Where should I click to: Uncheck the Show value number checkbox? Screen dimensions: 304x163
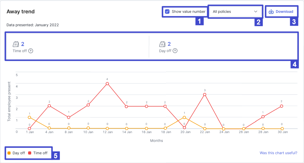(x=167, y=12)
